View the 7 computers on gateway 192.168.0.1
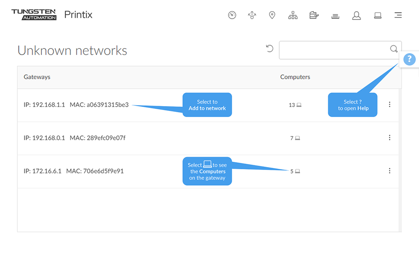 pyautogui.click(x=295, y=138)
